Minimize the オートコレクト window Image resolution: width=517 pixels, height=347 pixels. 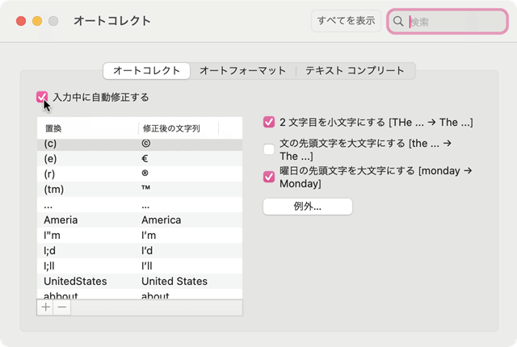(x=37, y=21)
